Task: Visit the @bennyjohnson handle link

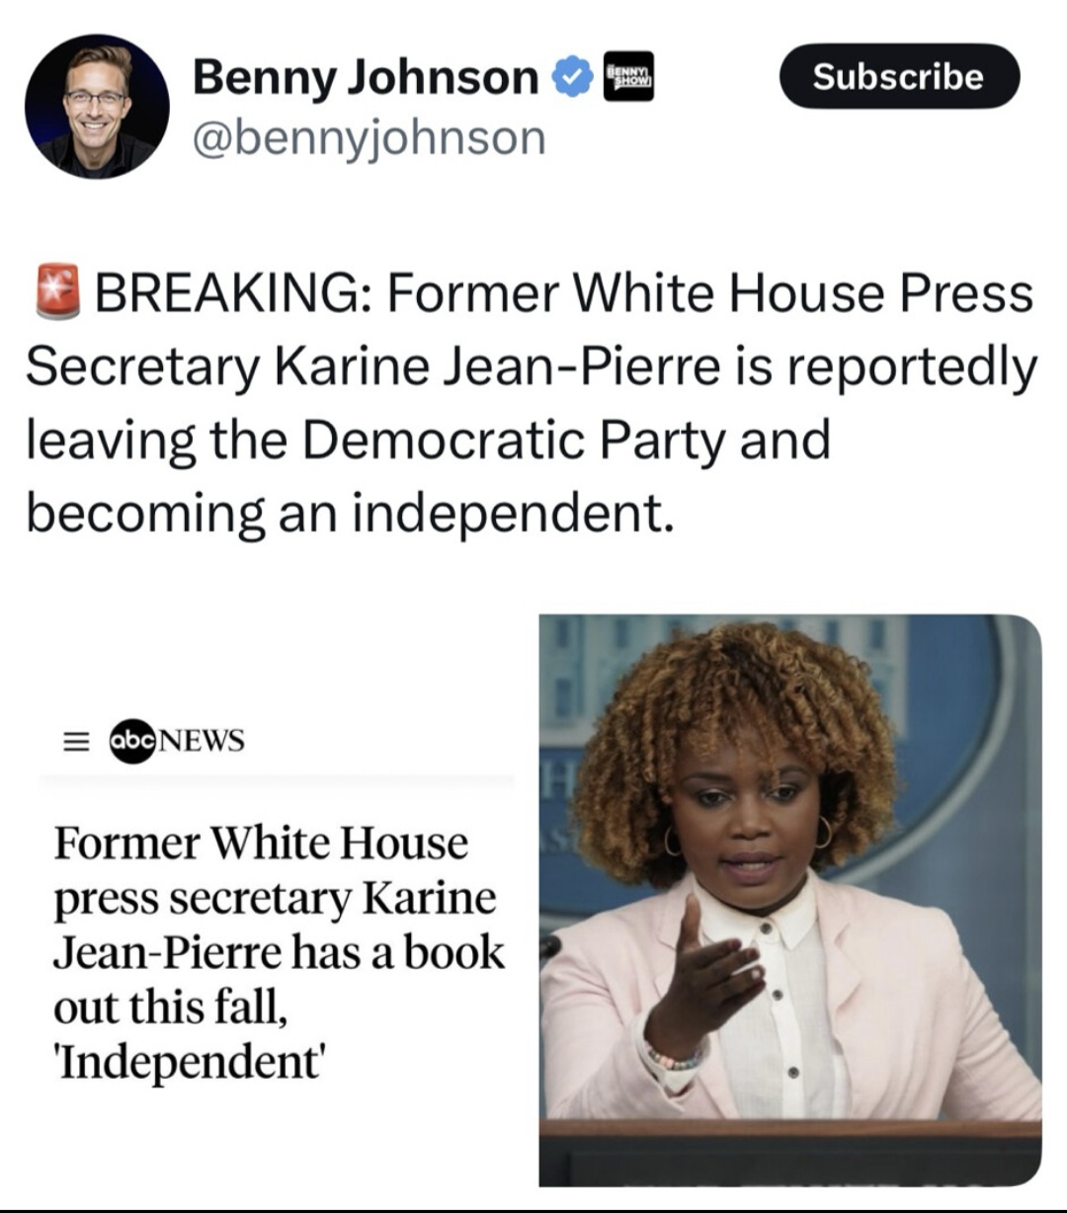Action: [x=369, y=137]
